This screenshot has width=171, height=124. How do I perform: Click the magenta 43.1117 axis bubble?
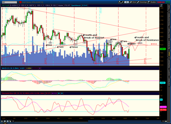point(163,107)
